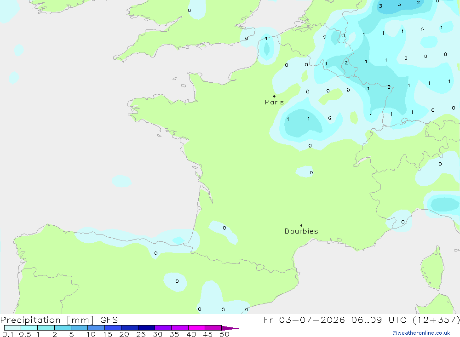Click the 10 legend scale label
Image resolution: width=460 pixels, height=337 pixels.
[91, 334]
